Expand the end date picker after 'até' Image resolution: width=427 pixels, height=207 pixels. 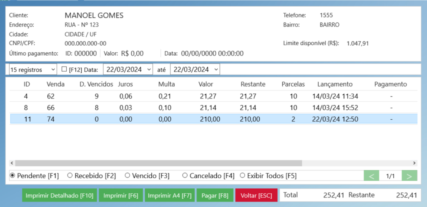[216, 69]
